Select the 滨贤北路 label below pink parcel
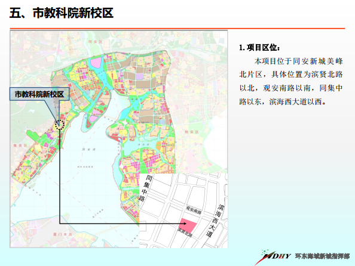 [185, 233]
